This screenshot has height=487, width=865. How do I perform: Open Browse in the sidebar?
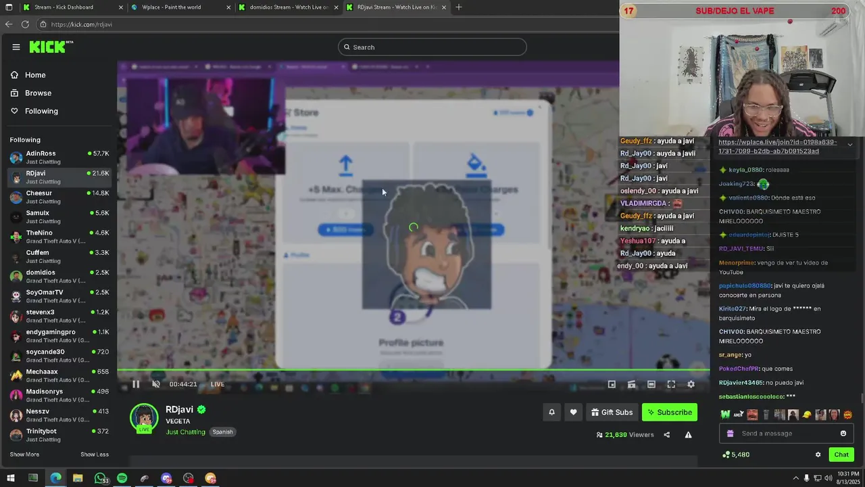38,93
